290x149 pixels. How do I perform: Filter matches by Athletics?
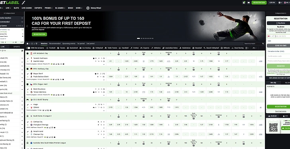coord(156,48)
